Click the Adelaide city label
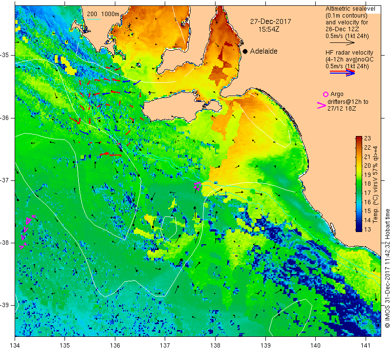 tap(263, 51)
